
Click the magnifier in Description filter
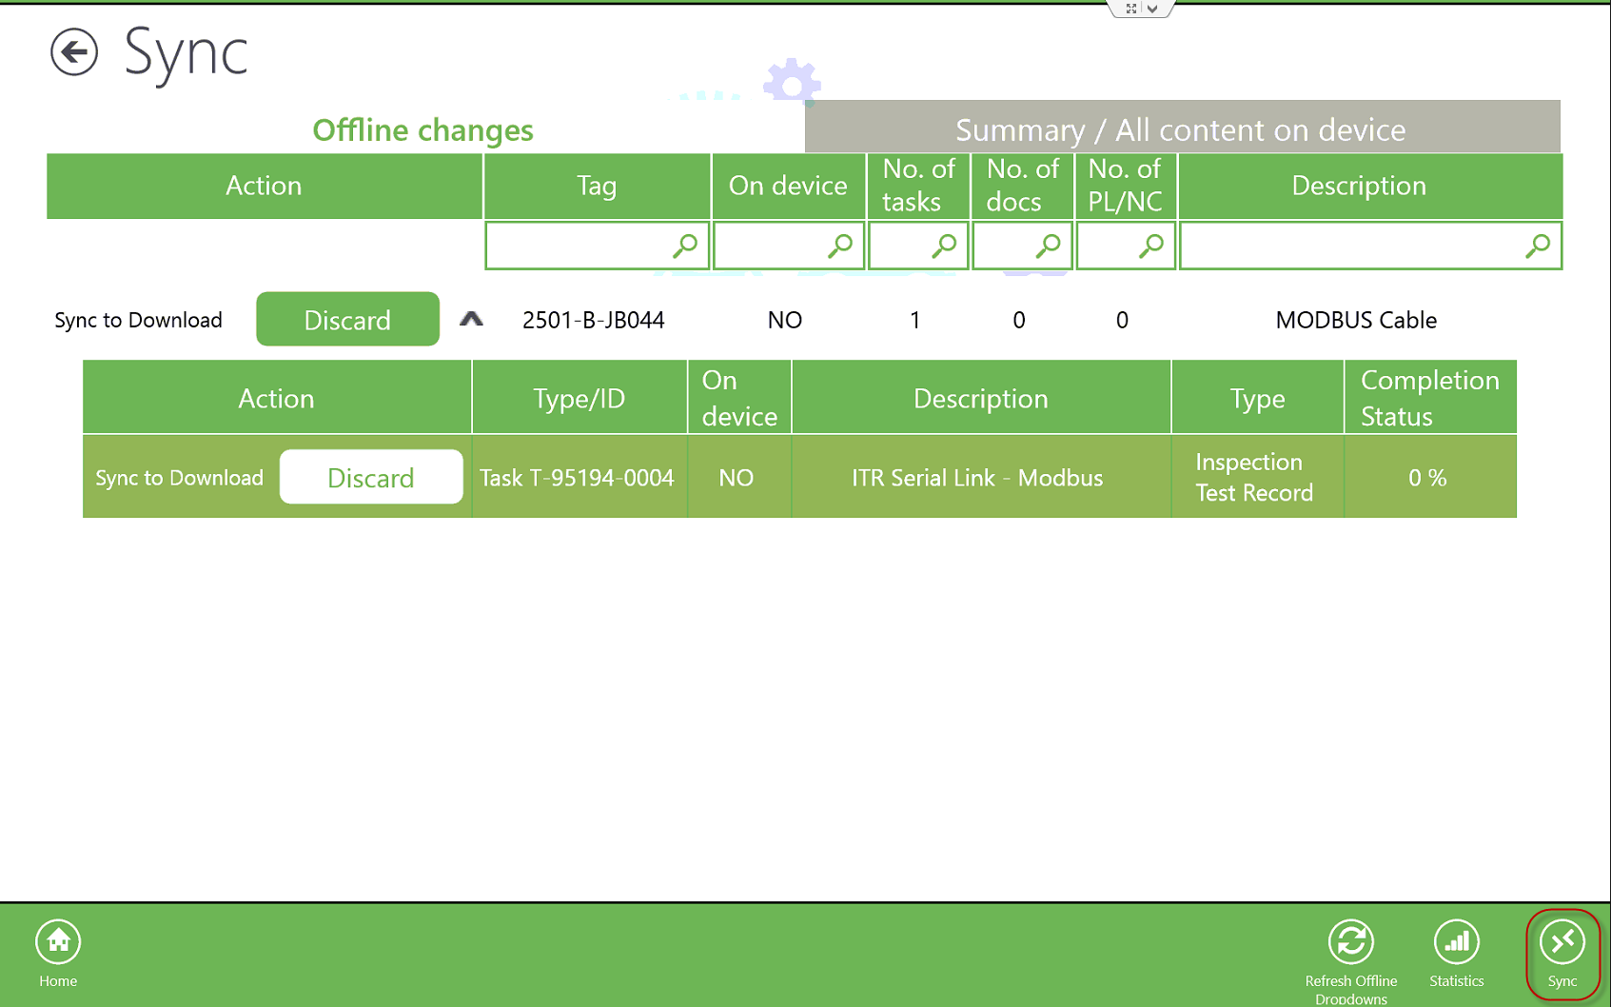coord(1538,246)
